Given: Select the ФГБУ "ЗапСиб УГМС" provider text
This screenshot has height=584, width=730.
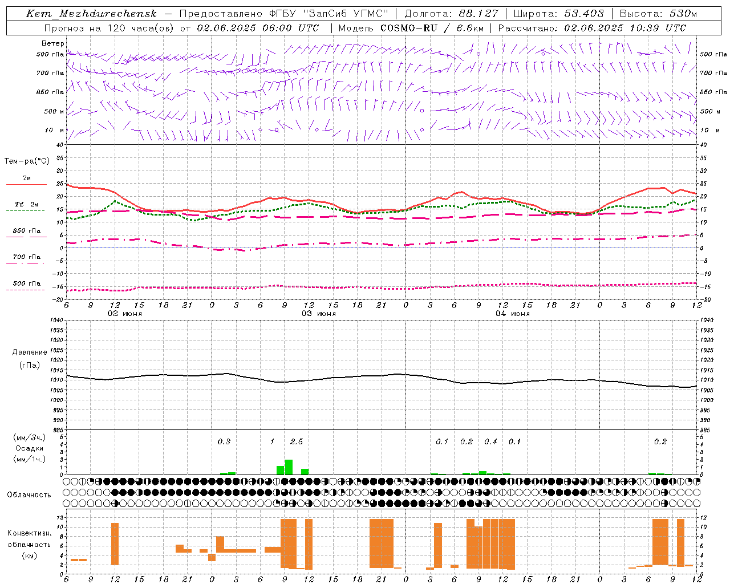Looking at the screenshot, I should (328, 14).
